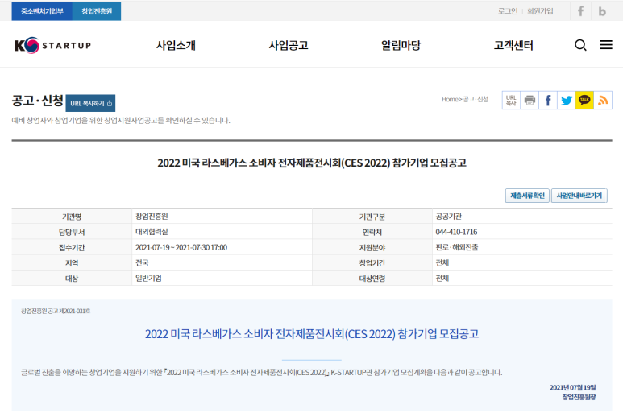Click the 지원분야 label cell
The width and height of the screenshot is (623, 413).
[x=372, y=247]
